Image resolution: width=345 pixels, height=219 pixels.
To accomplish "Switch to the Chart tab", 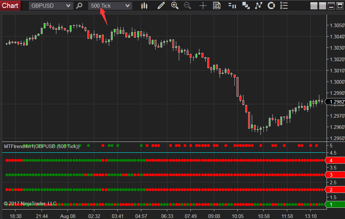I will pos(10,5).
